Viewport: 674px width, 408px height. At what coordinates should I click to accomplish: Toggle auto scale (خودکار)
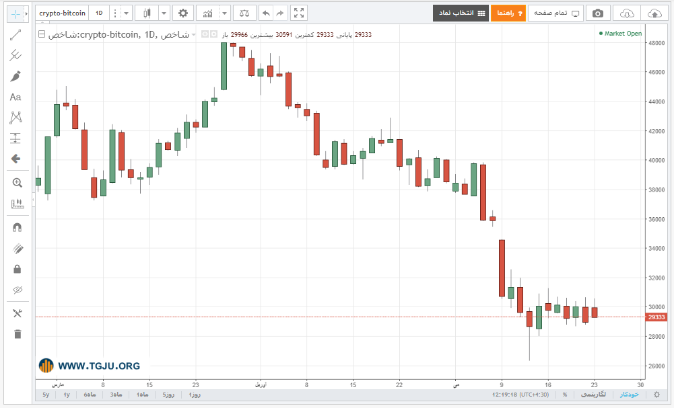click(x=630, y=395)
